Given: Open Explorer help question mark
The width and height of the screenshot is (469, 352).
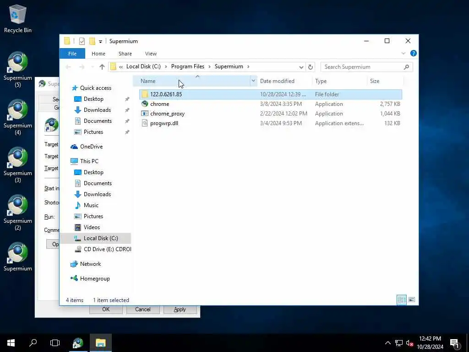Looking at the screenshot, I should 414,53.
